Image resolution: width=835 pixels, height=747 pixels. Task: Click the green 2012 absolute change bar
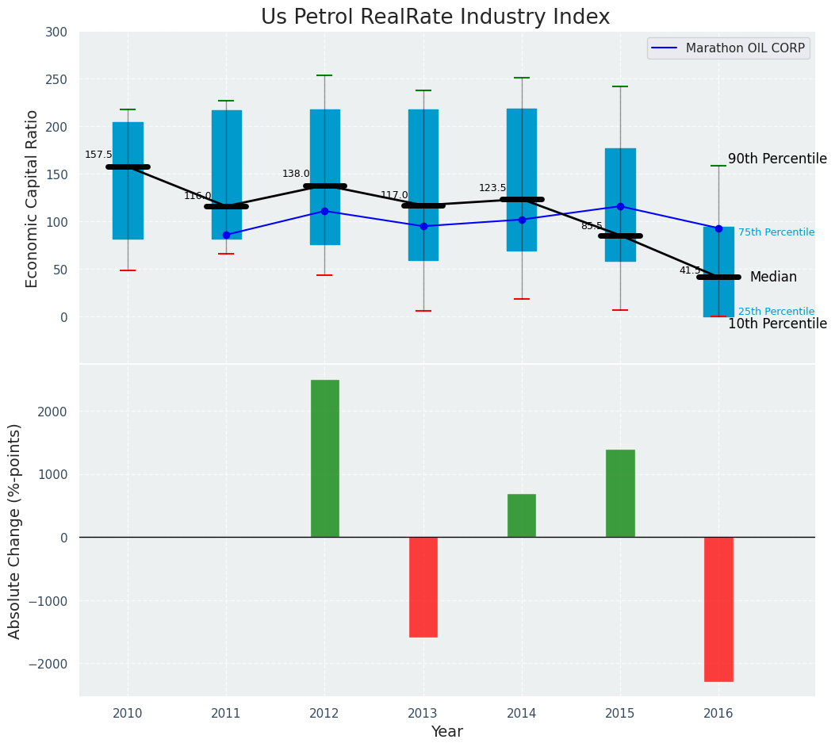coord(324,458)
